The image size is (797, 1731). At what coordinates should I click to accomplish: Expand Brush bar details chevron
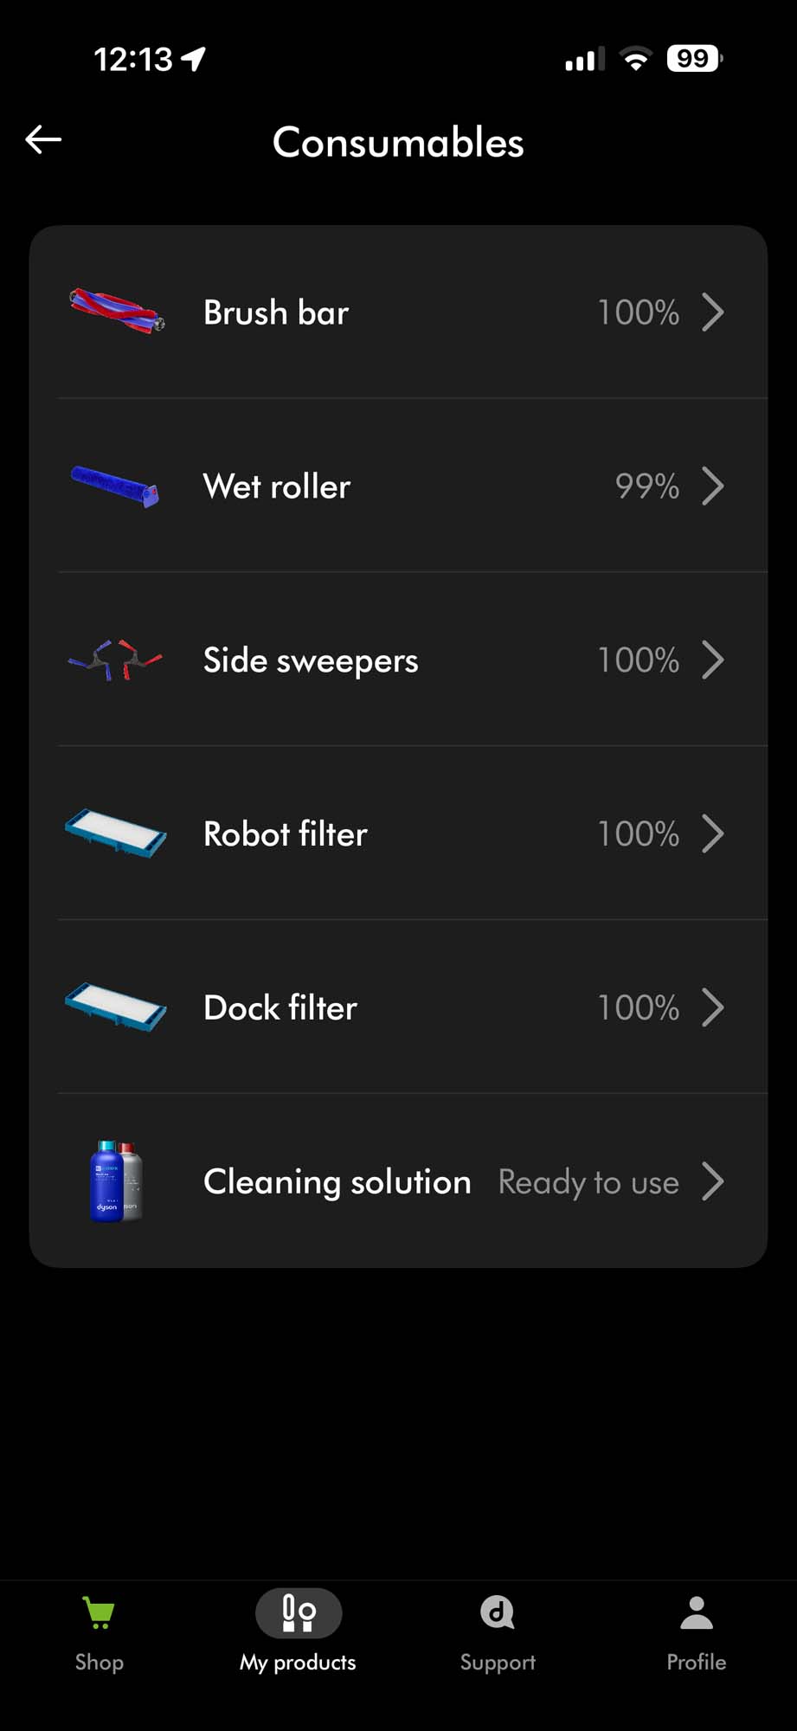click(x=712, y=312)
